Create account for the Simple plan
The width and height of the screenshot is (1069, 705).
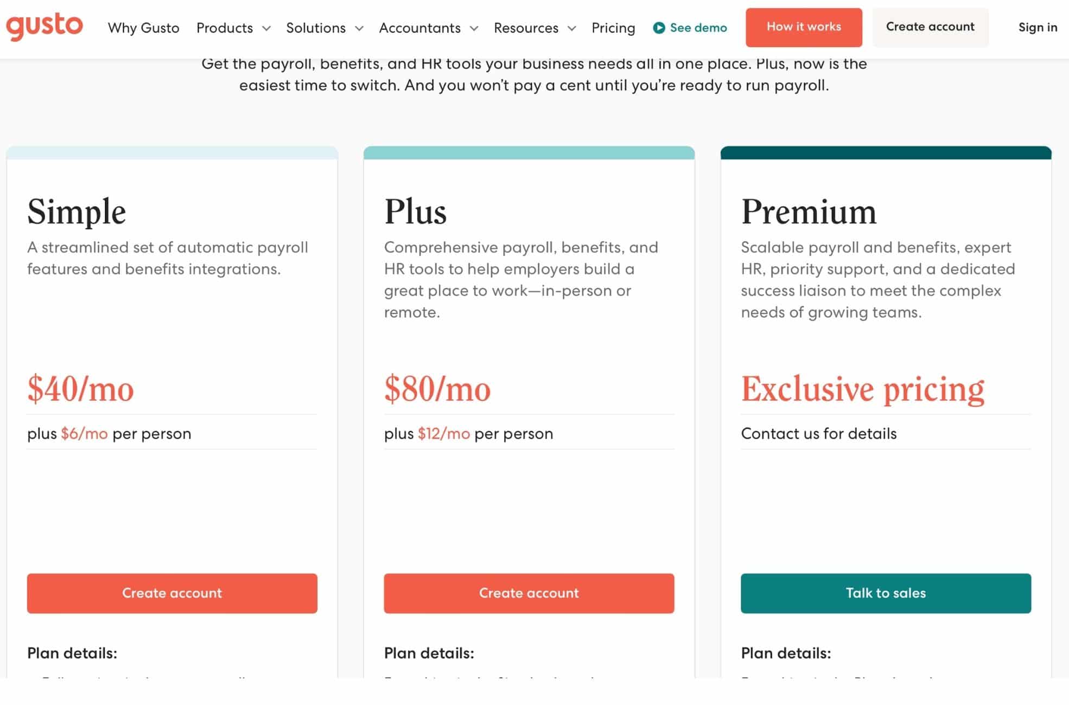click(172, 593)
